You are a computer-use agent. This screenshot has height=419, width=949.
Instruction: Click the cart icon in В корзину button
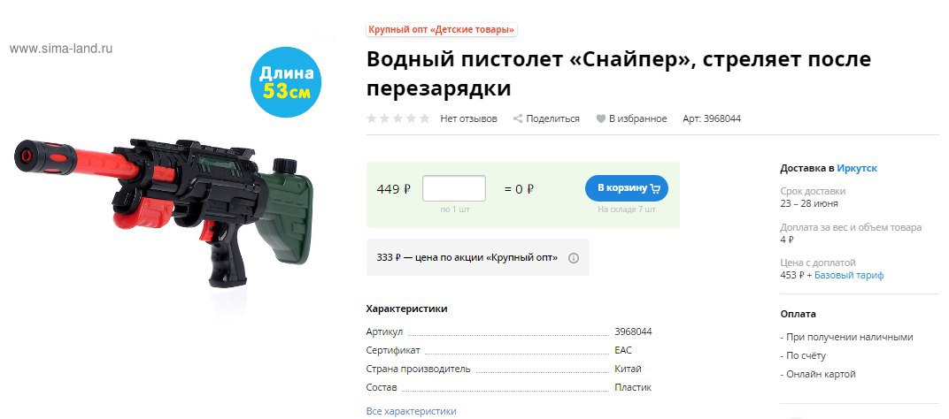coord(655,188)
